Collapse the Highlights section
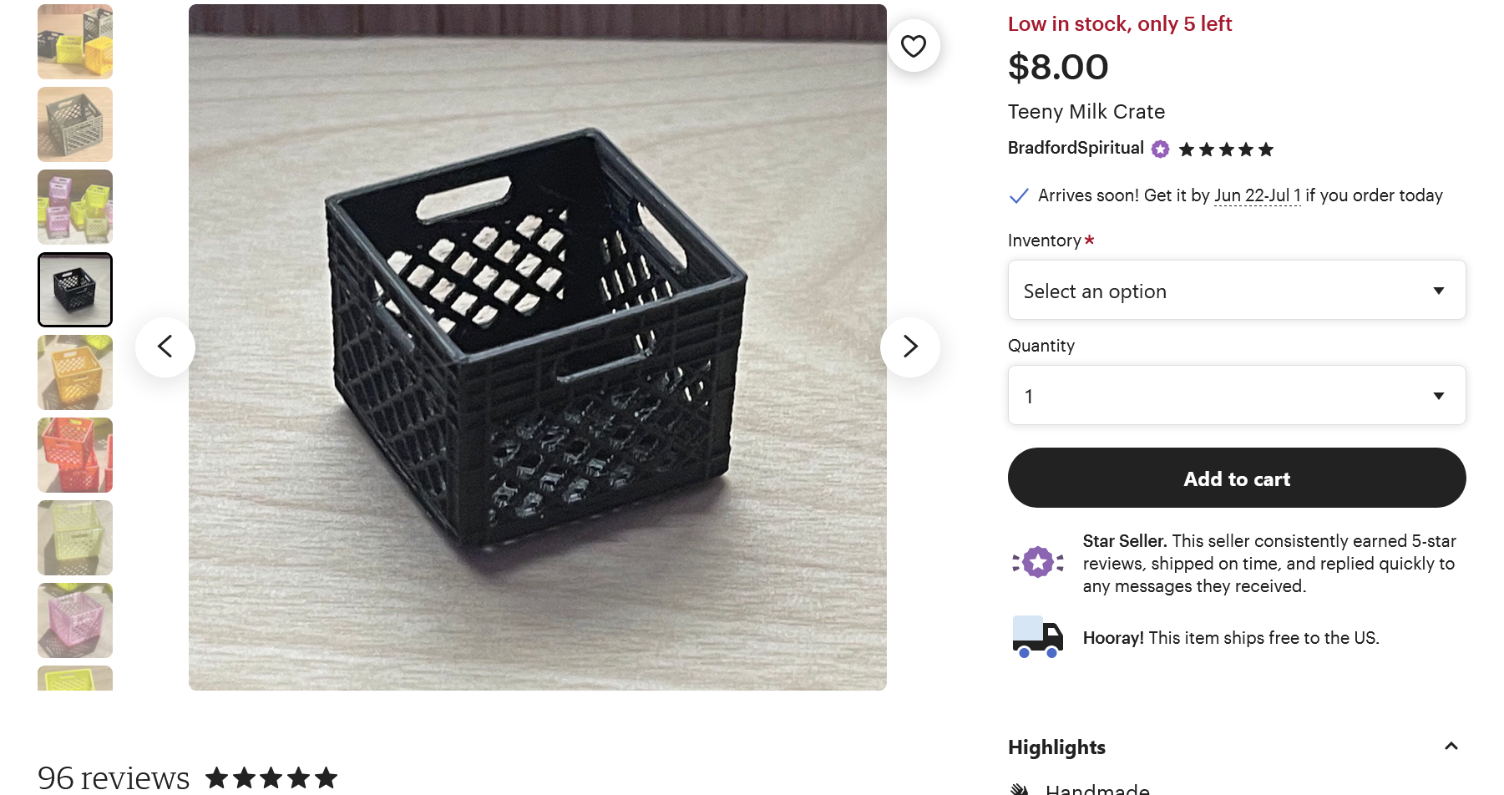Screen dimensions: 1504x795 [1451, 747]
